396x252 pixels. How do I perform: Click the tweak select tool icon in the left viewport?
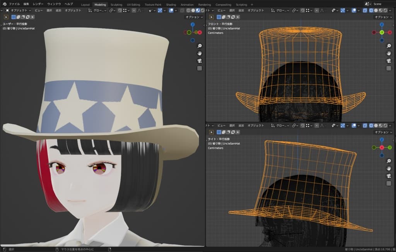tap(6, 17)
